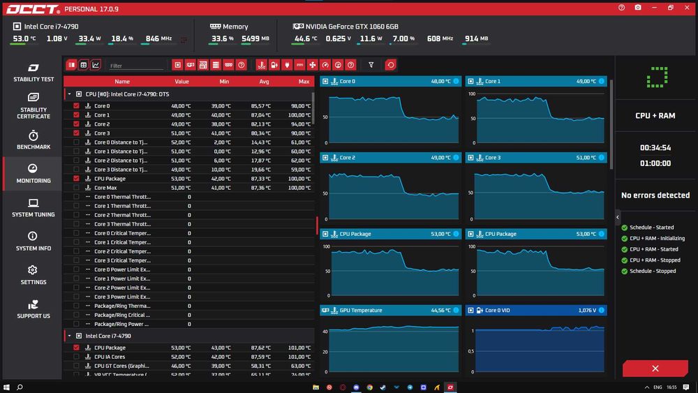The height and width of the screenshot is (393, 698).
Task: Click the Filter input field
Action: coord(136,66)
